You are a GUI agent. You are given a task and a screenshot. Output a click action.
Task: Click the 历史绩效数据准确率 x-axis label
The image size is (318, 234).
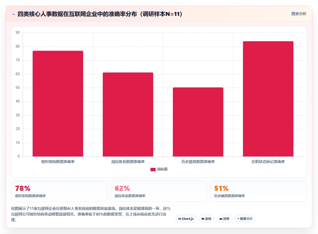point(198,162)
